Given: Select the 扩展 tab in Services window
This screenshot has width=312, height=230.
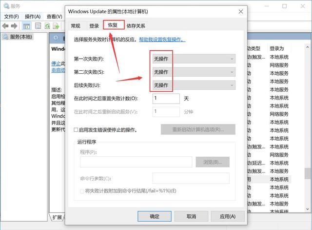Looking at the screenshot, I should coord(57,217).
